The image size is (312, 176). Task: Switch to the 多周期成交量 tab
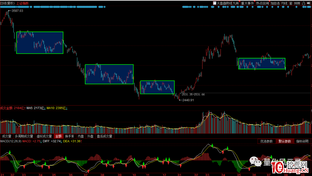tap(24, 136)
